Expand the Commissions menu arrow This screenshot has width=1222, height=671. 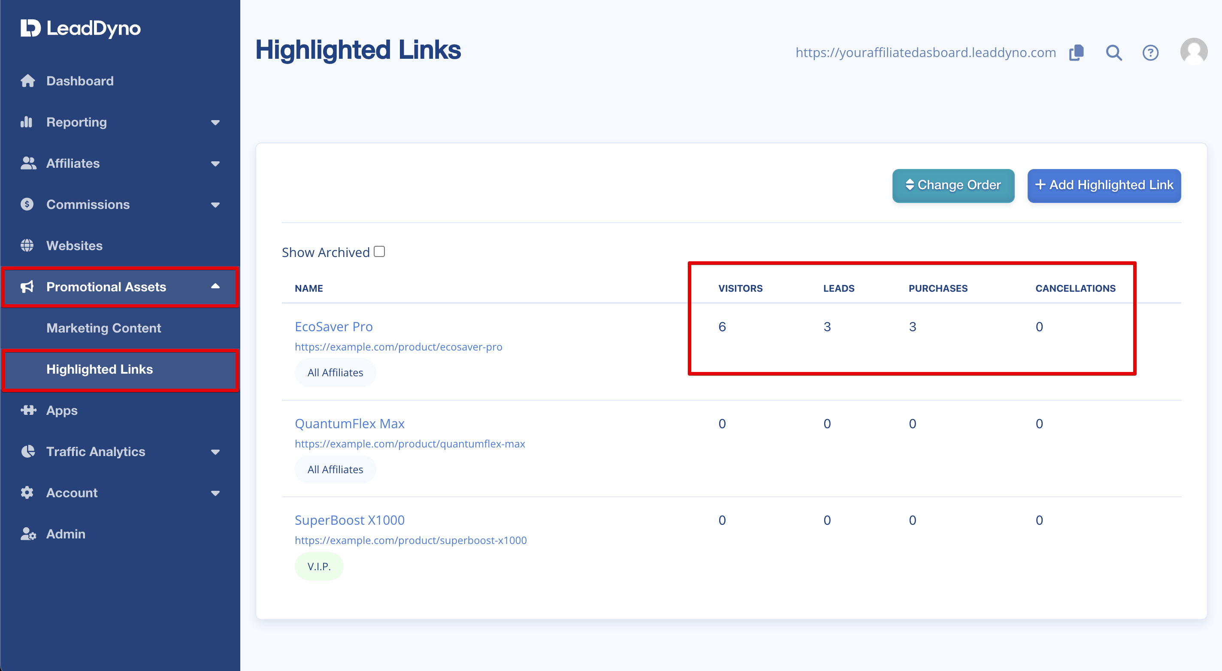click(215, 206)
